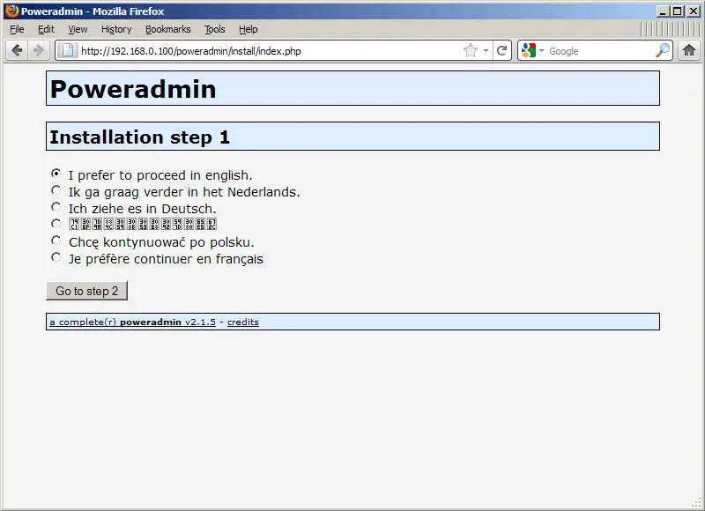The width and height of the screenshot is (705, 511).
Task: Choose the Deutsch radio button
Action: [x=56, y=207]
